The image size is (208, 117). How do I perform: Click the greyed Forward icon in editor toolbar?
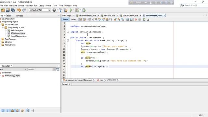[x=90, y=19]
